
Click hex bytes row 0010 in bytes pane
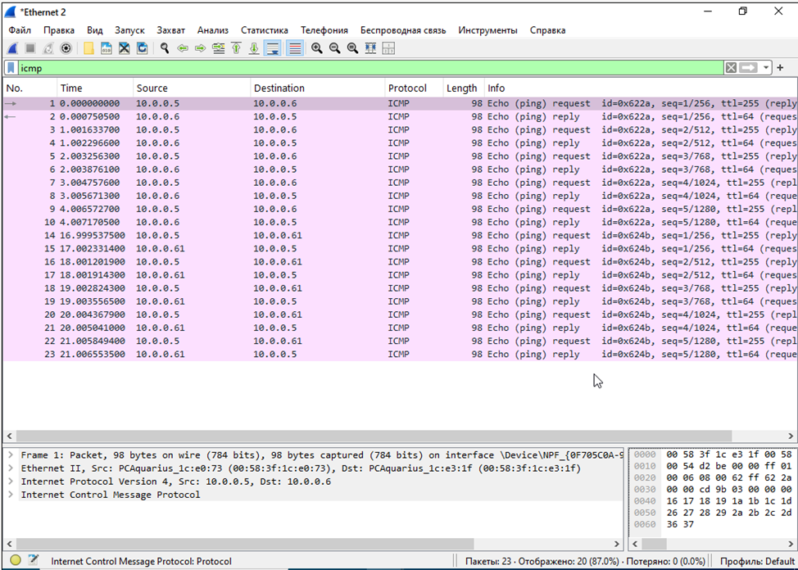[729, 466]
